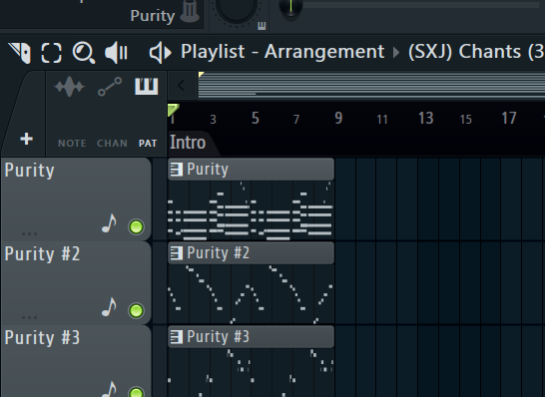Select the Purity track header
Image resolution: width=545 pixels, height=397 pixels.
pyautogui.click(x=76, y=199)
